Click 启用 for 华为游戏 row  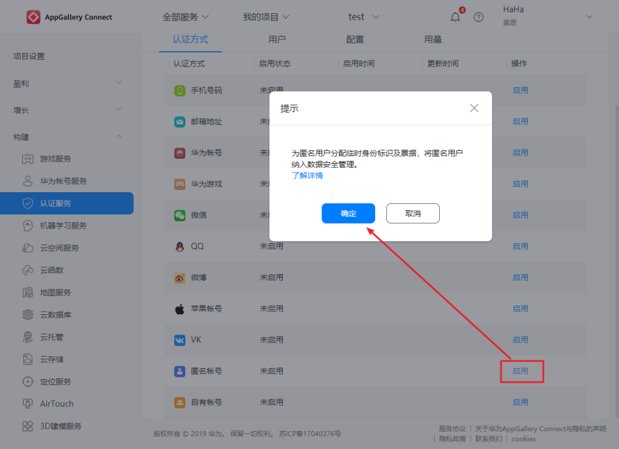pyautogui.click(x=520, y=184)
